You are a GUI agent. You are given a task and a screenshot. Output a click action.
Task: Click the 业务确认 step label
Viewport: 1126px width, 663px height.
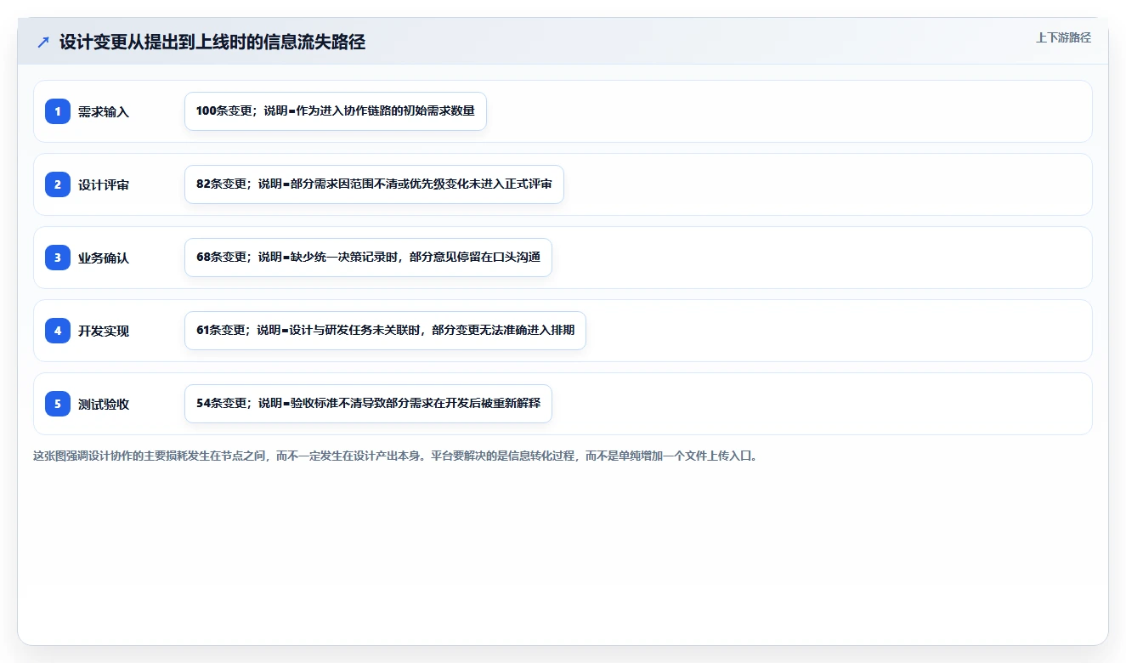pos(104,258)
